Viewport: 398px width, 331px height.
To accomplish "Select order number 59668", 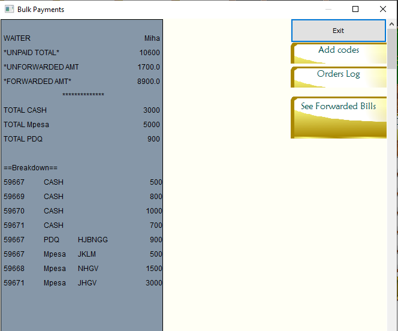I will [x=14, y=269].
